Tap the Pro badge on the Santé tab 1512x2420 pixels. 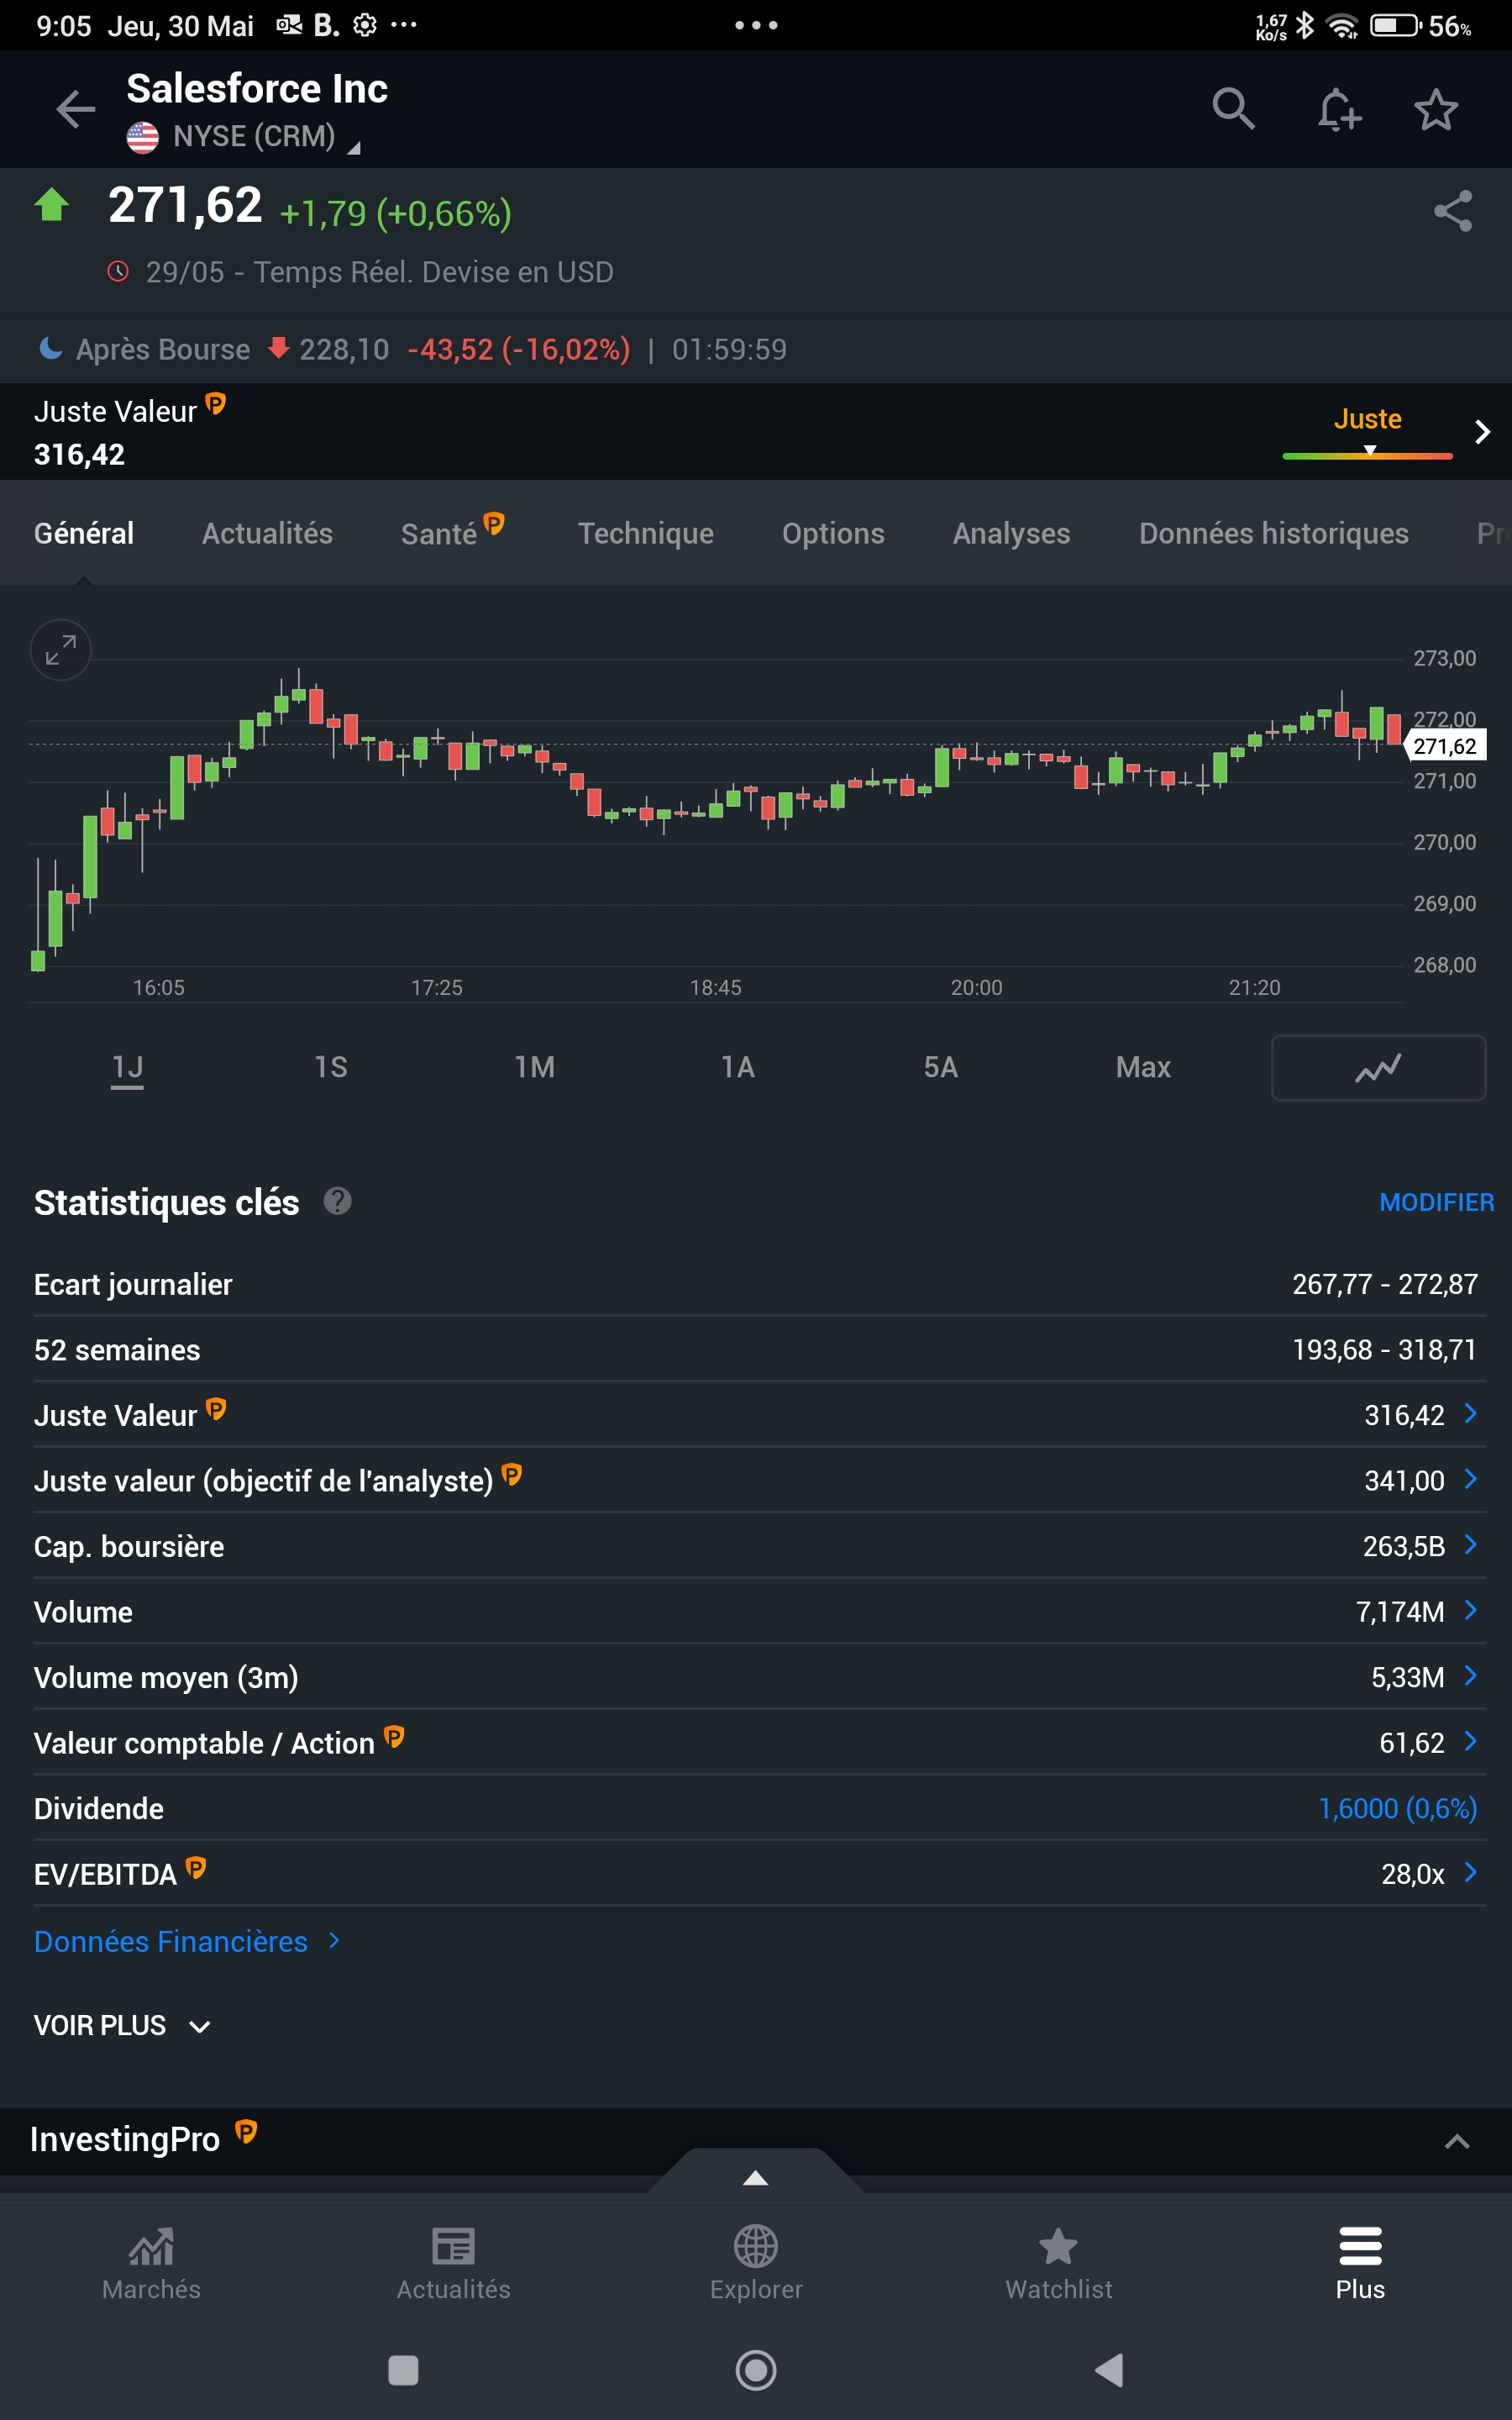(x=494, y=523)
